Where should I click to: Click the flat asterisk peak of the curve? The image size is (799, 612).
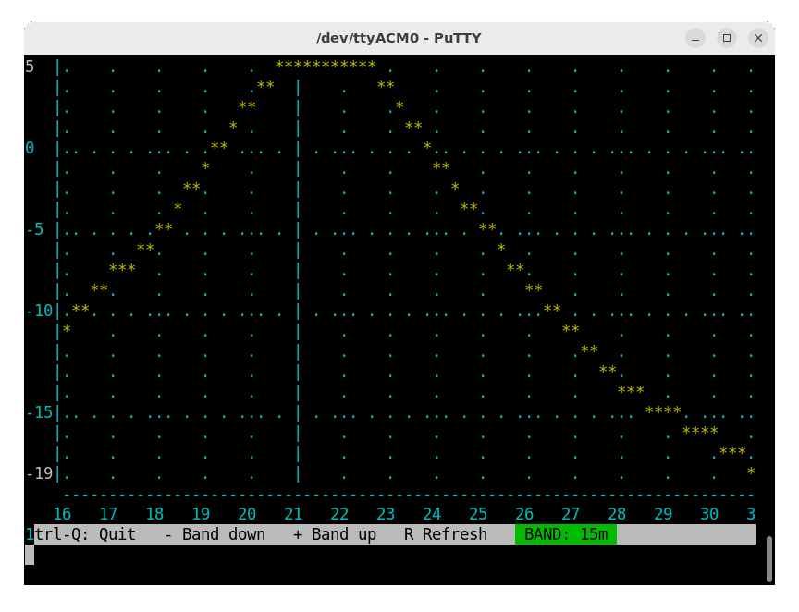tap(326, 65)
